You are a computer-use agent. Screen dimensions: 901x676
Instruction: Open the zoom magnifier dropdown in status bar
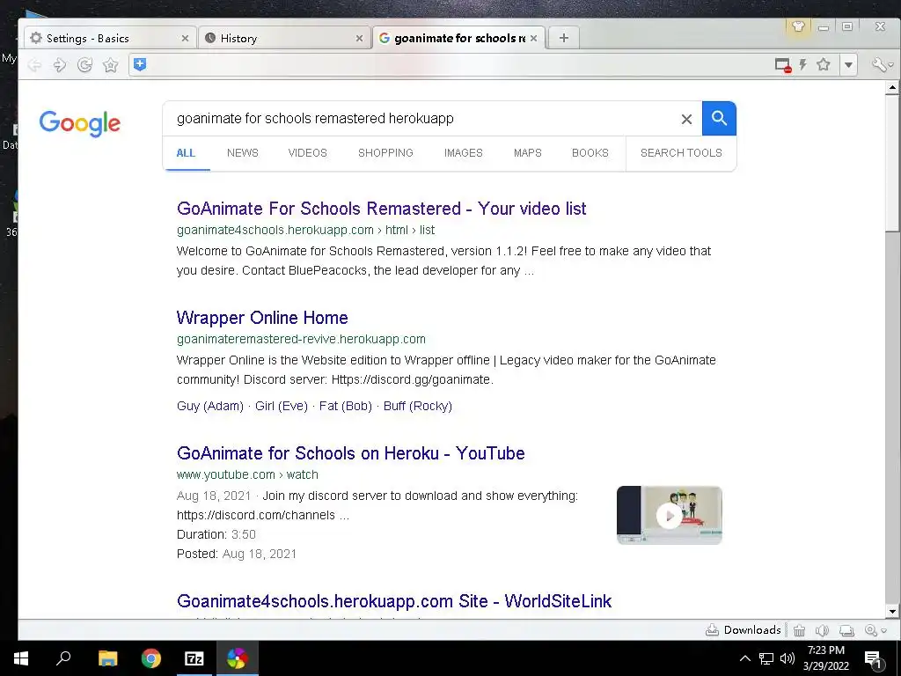pos(875,630)
